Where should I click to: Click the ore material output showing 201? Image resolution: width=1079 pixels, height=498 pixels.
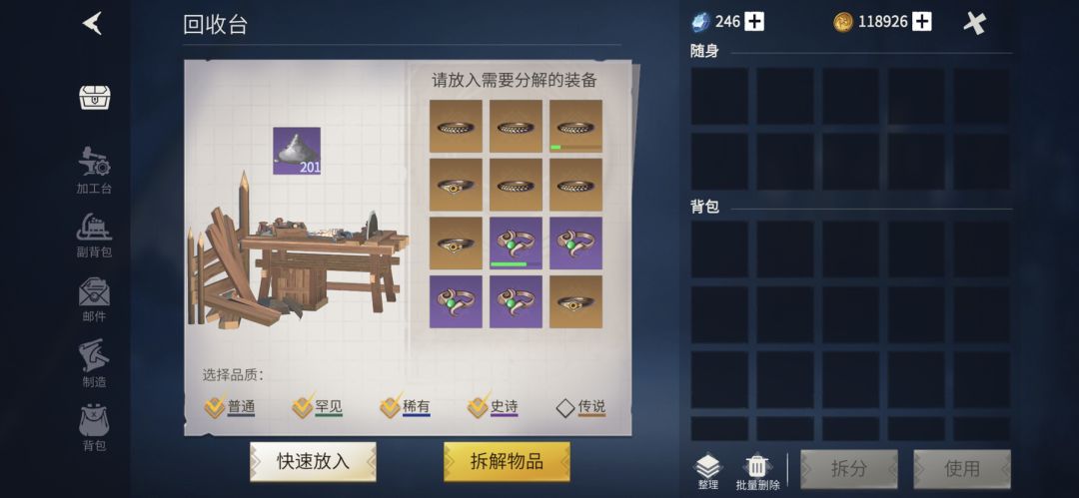297,151
